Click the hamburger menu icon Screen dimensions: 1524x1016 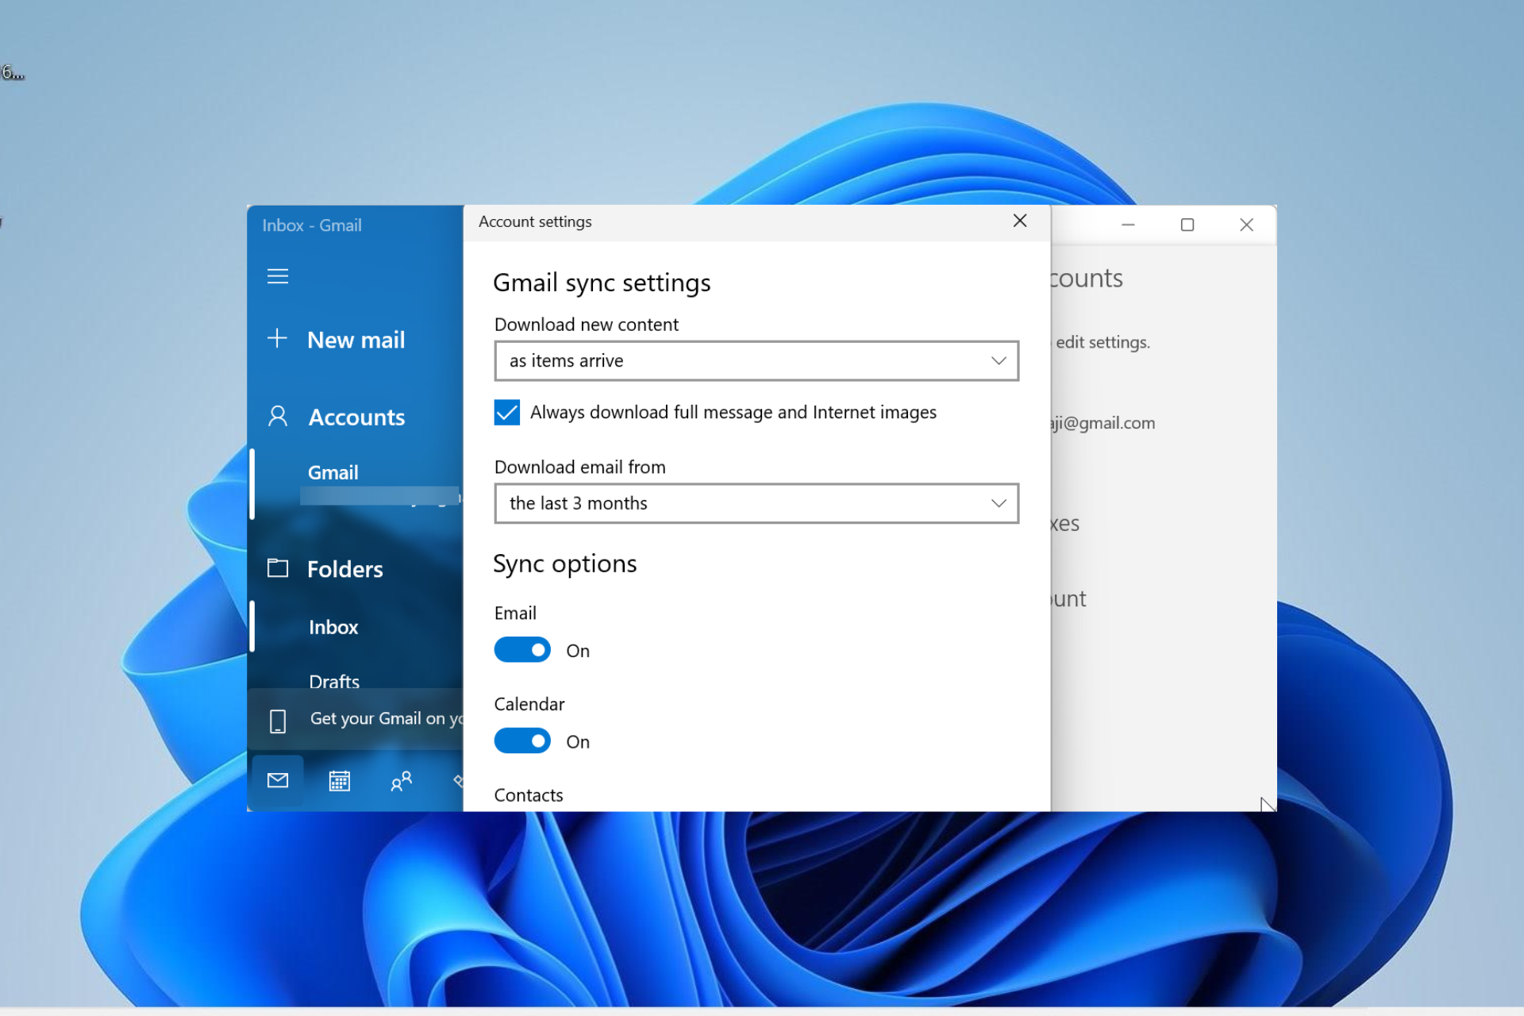[277, 275]
